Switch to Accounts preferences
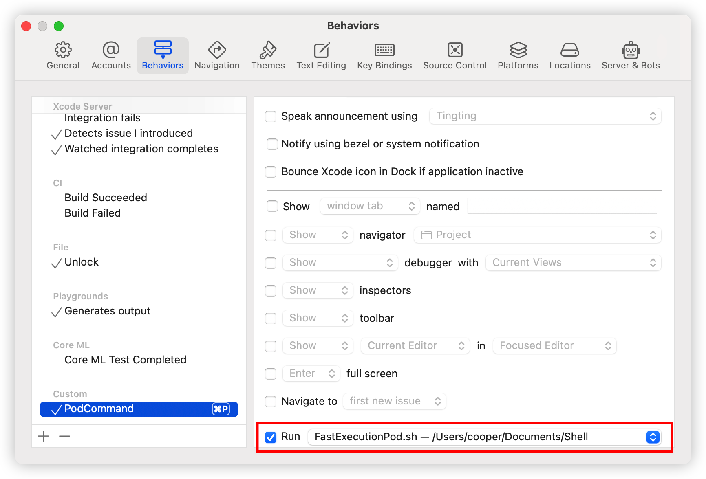This screenshot has width=706, height=479. point(110,55)
